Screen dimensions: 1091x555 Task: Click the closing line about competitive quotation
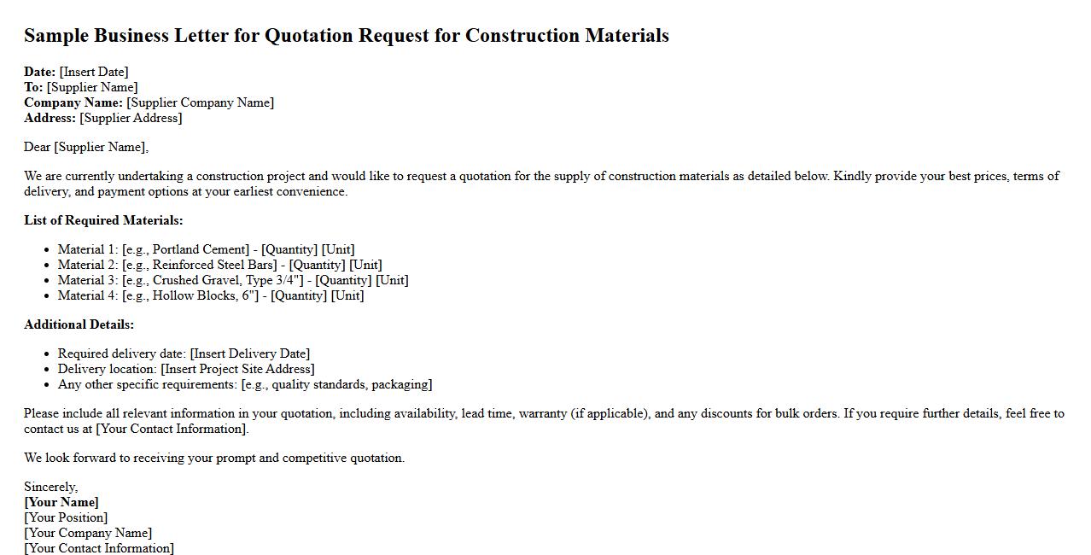tap(214, 458)
